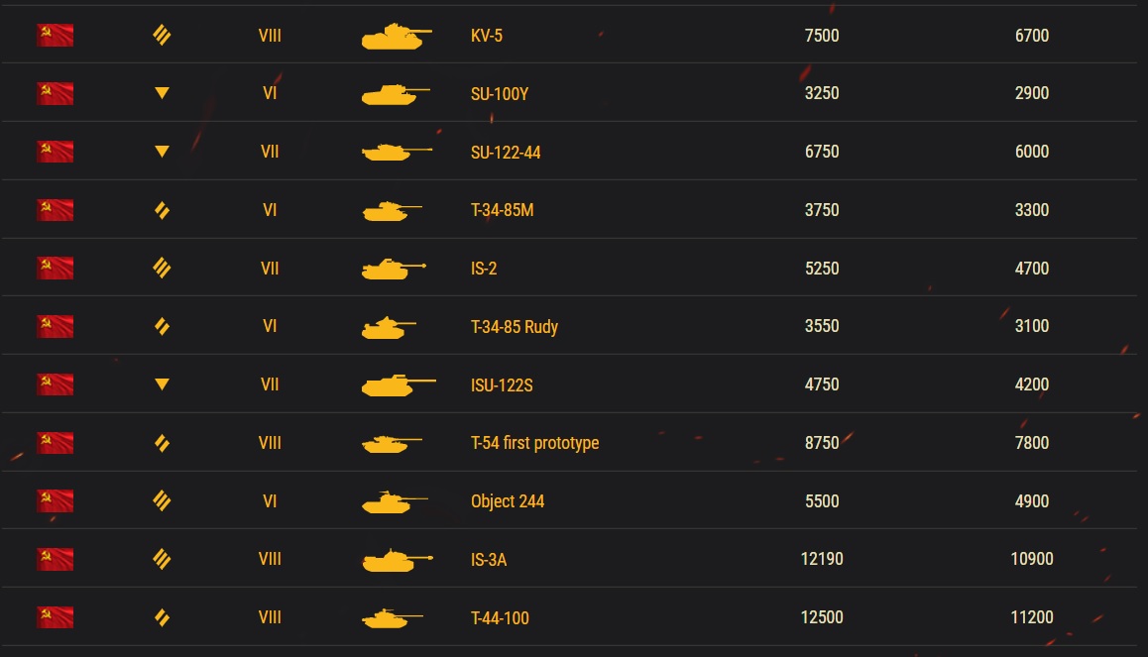Click the KV-5 tank silhouette icon
Screen dimensions: 1148x657
point(397,36)
